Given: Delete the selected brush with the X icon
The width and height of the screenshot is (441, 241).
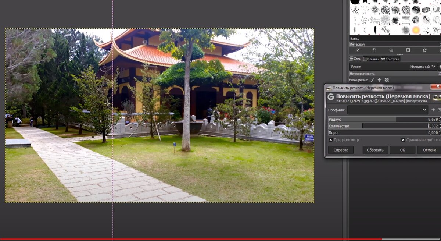Looking at the screenshot, I should pos(408,50).
